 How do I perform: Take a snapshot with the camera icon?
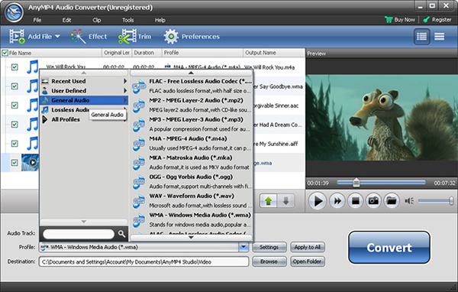[373, 201]
